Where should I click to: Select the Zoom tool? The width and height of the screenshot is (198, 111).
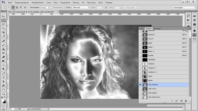(x=3, y=94)
